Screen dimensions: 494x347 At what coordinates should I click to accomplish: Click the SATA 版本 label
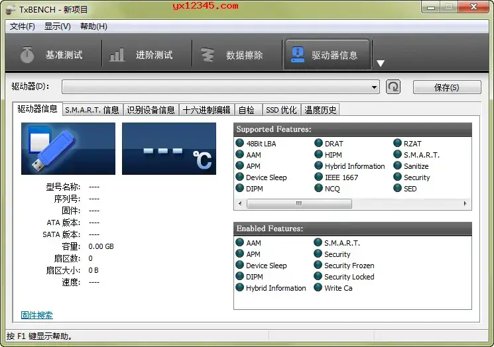(62, 234)
